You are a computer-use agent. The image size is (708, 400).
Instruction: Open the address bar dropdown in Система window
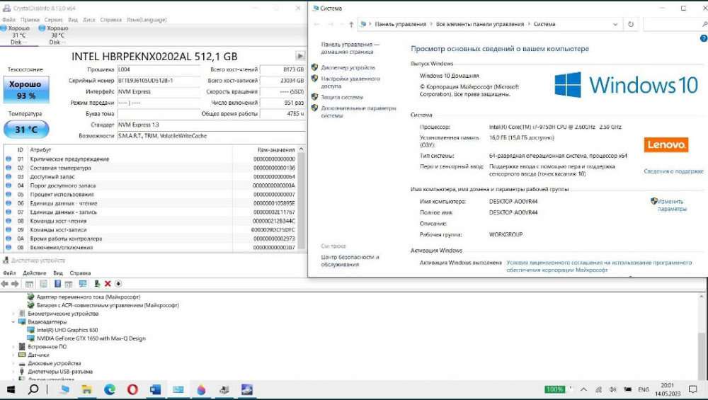click(615, 24)
